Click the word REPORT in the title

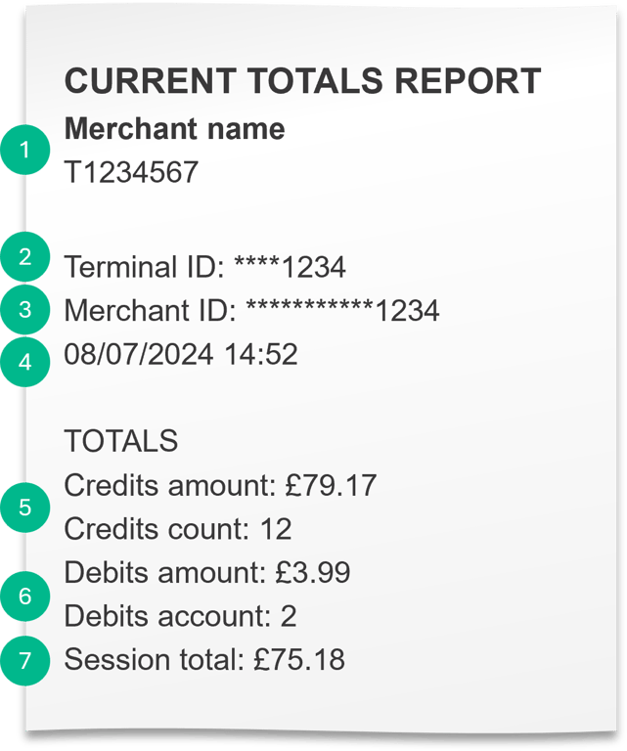coord(468,80)
